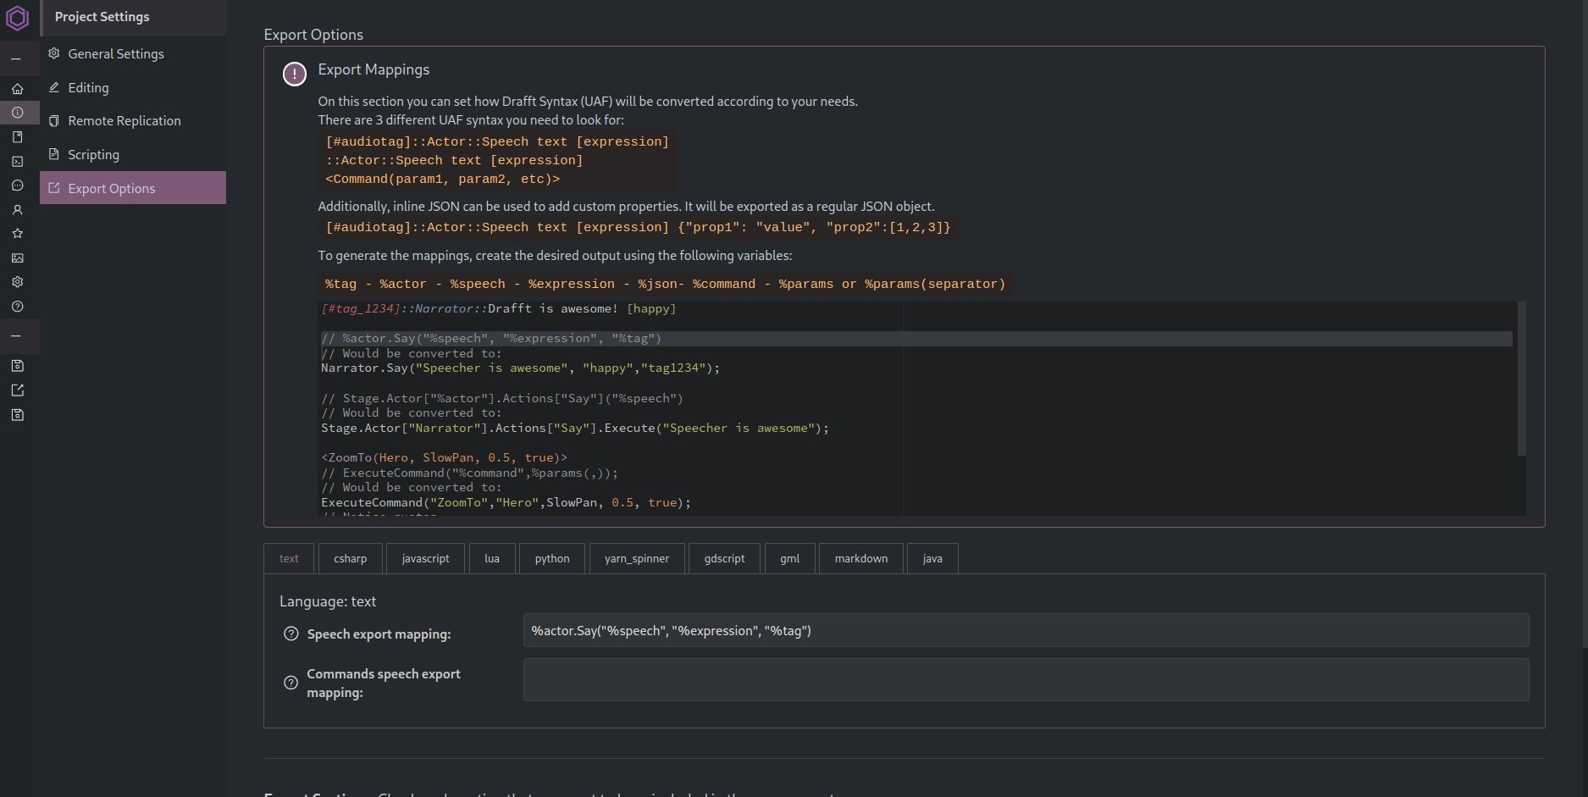Click the help icon beside Commands speech export mapping
This screenshot has height=797, width=1588.
(x=291, y=683)
